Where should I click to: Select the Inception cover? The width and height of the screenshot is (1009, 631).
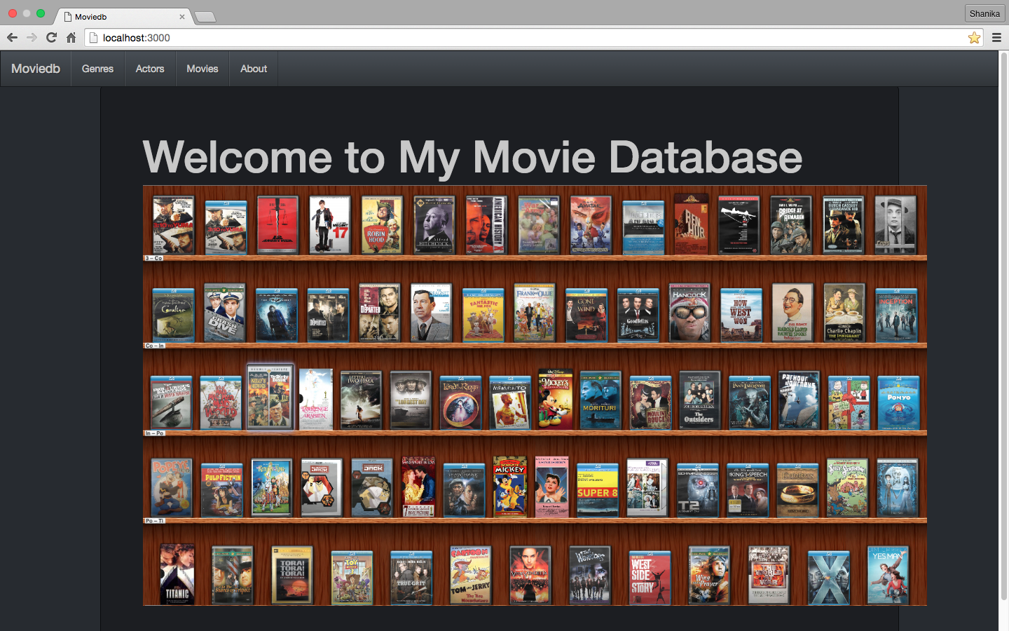pos(896,315)
